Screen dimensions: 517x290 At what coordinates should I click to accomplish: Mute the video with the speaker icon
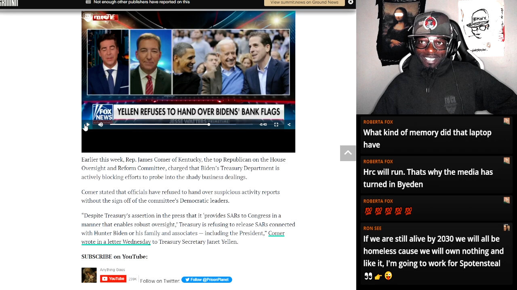click(x=101, y=124)
